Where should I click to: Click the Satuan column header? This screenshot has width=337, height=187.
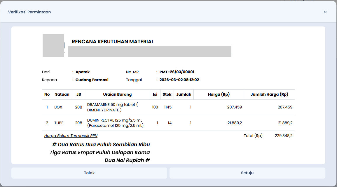point(62,95)
